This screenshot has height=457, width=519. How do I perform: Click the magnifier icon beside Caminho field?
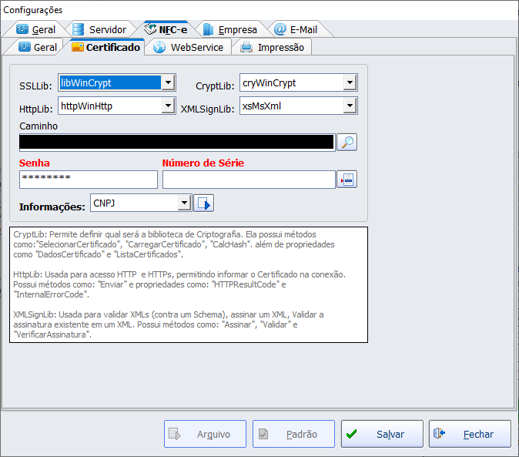(x=347, y=142)
